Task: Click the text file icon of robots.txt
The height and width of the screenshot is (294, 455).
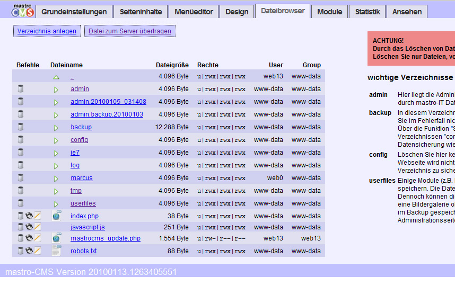Action: click(57, 251)
